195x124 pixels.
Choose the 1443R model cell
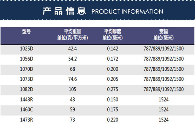27,100
